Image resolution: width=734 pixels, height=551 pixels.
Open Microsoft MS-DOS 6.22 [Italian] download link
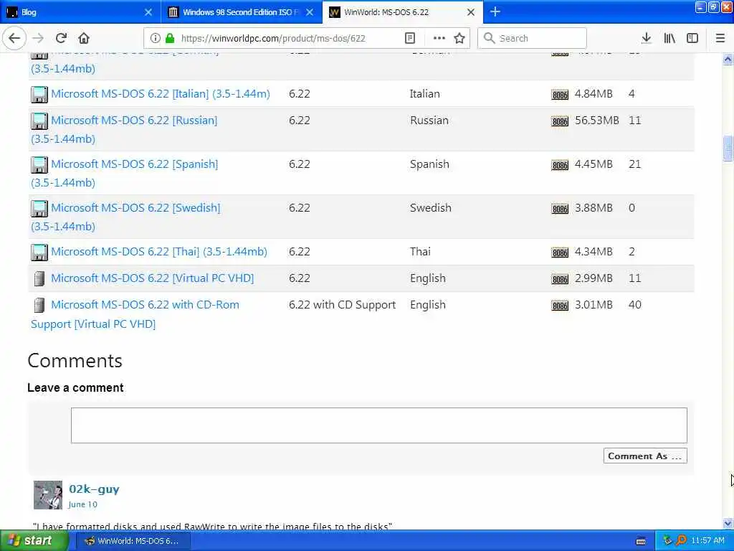pos(161,94)
